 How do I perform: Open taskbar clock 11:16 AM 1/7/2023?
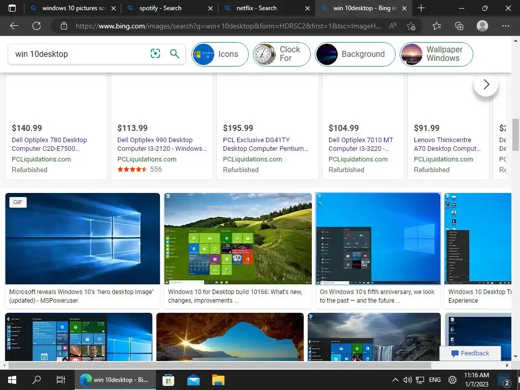(476, 380)
